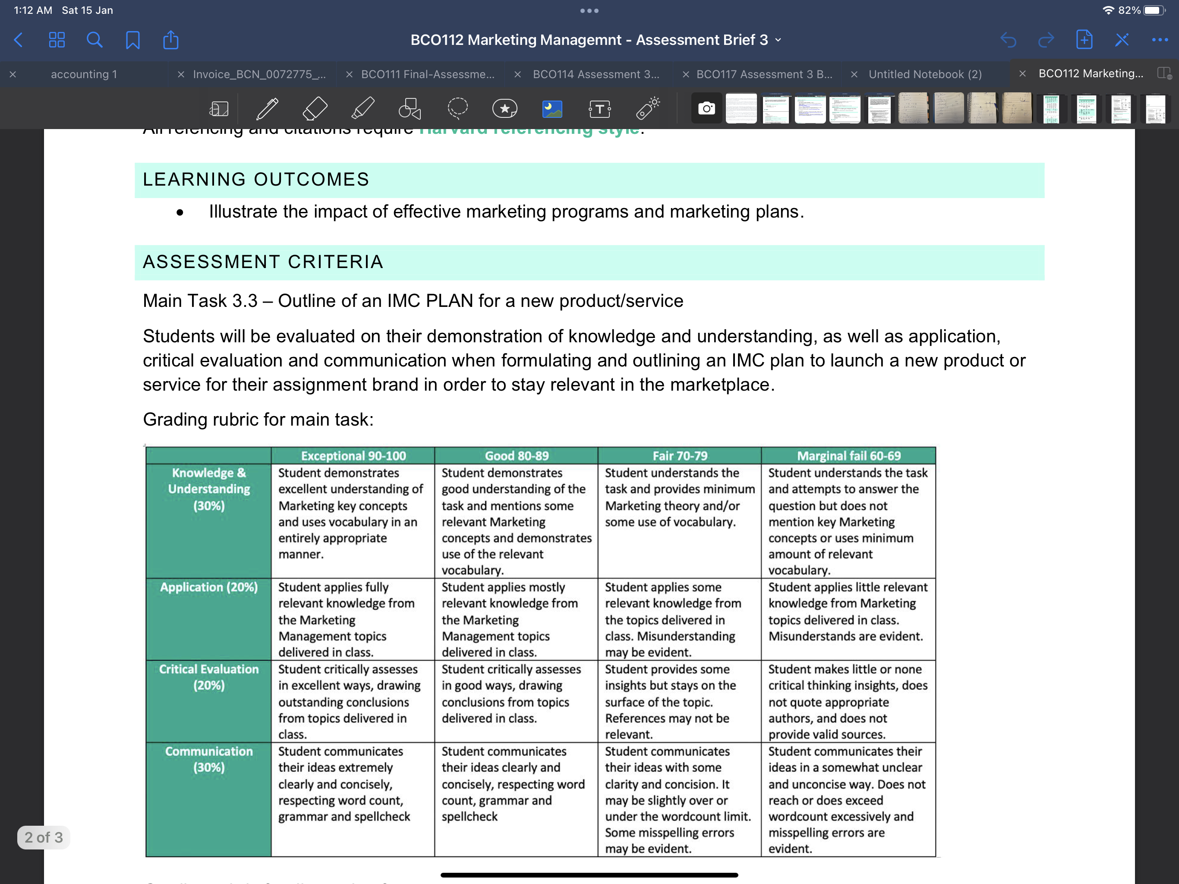This screenshot has width=1179, height=884.
Task: Open search in the document
Action: (95, 40)
